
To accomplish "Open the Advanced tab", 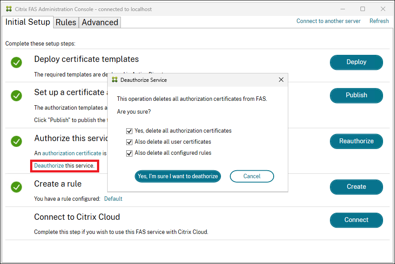I will (x=100, y=23).
